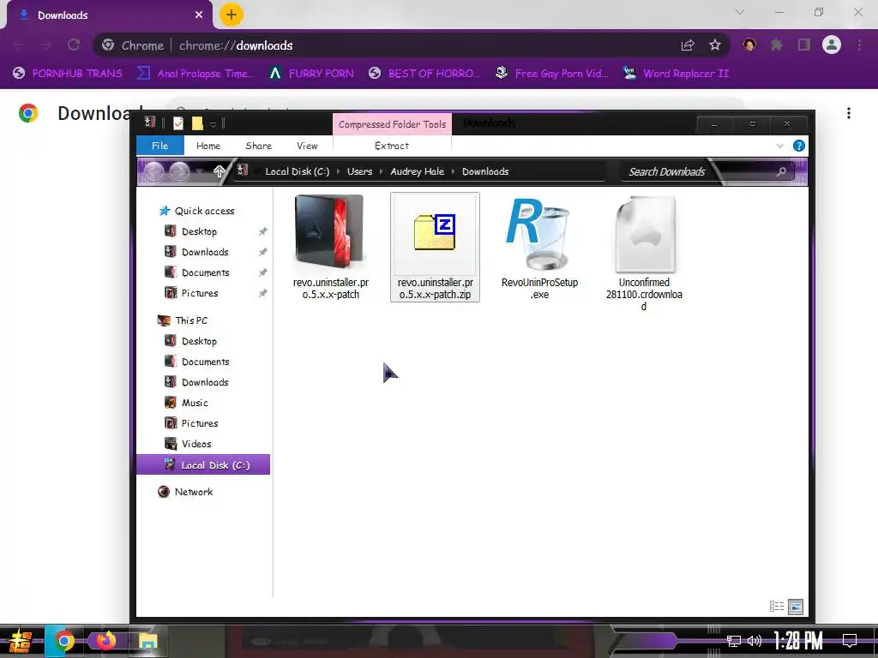The image size is (878, 658).
Task: Open the Start button on the taskbar
Action: click(21, 641)
